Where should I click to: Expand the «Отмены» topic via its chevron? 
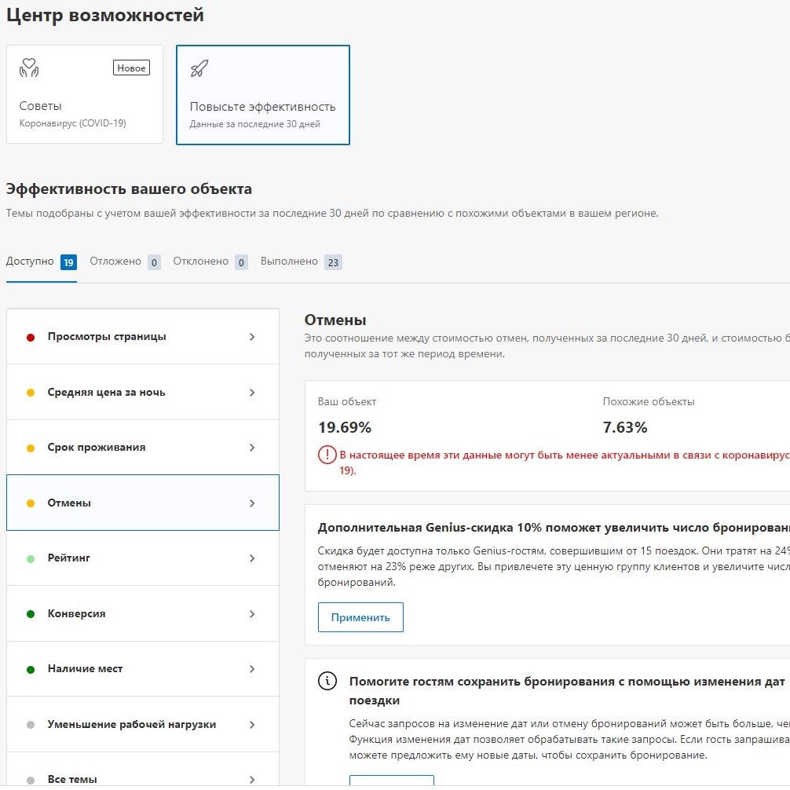[x=253, y=503]
